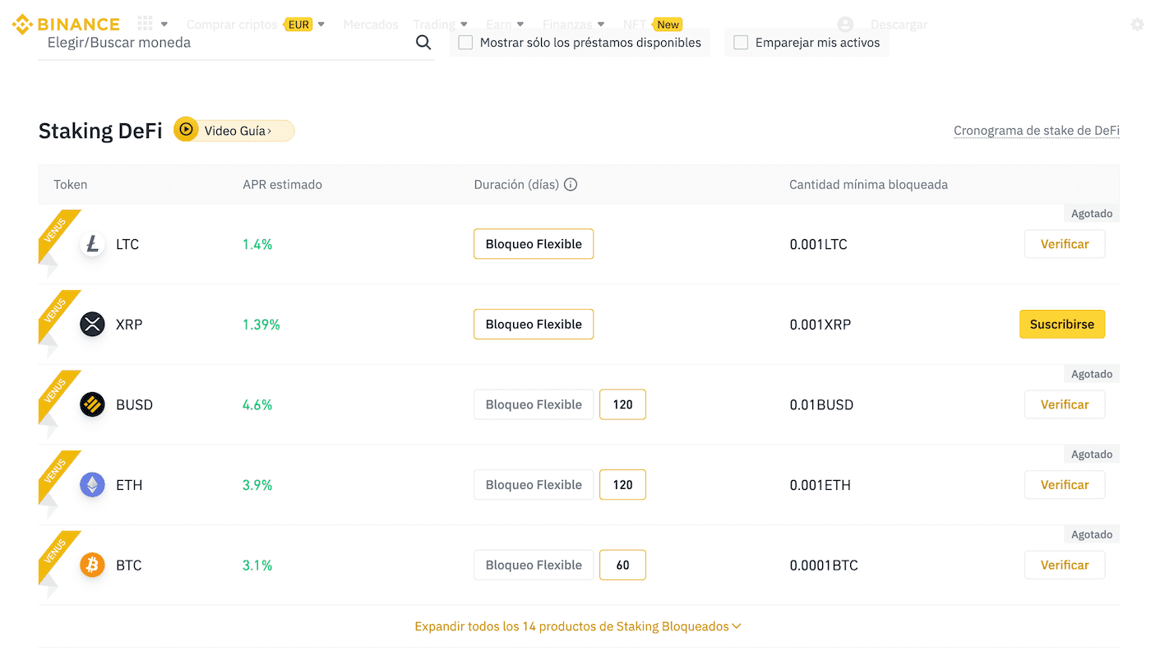Click the Staking DeFi heading
Screen dimensions: 1151x651
[100, 131]
